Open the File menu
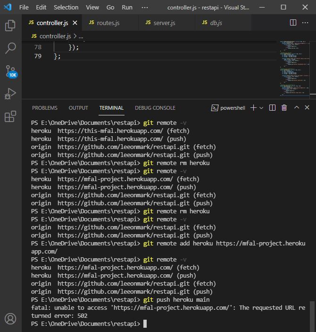This screenshot has width=316, height=332. 24,8
